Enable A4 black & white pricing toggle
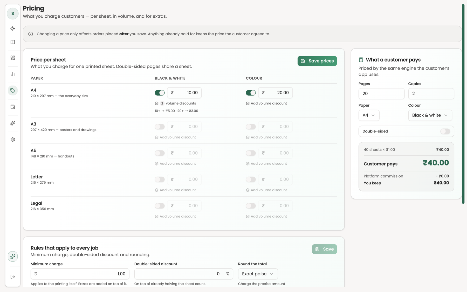 coord(160,93)
